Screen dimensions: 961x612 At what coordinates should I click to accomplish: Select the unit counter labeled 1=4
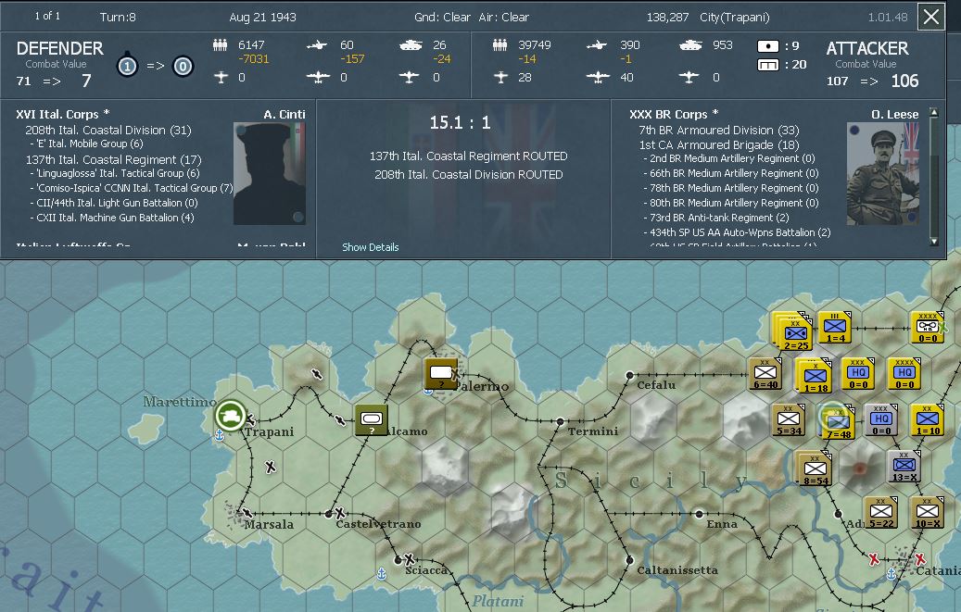pos(835,327)
